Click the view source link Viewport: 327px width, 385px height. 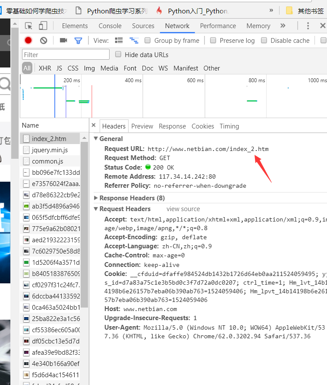pyautogui.click(x=183, y=209)
